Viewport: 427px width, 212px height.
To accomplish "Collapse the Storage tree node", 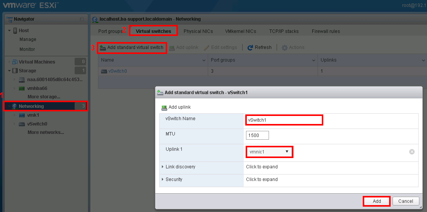I will (x=9, y=71).
